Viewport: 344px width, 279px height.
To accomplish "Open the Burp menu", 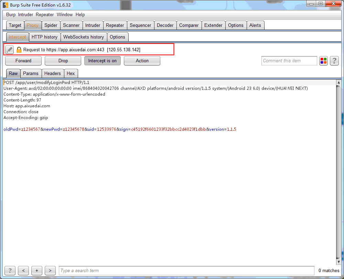I will point(11,15).
